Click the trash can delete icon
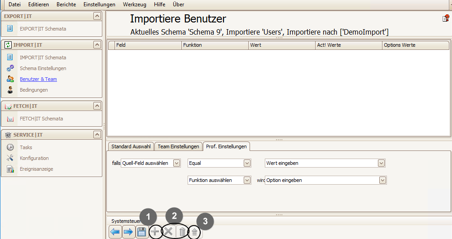Image resolution: width=452 pixels, height=239 pixels. (x=182, y=232)
